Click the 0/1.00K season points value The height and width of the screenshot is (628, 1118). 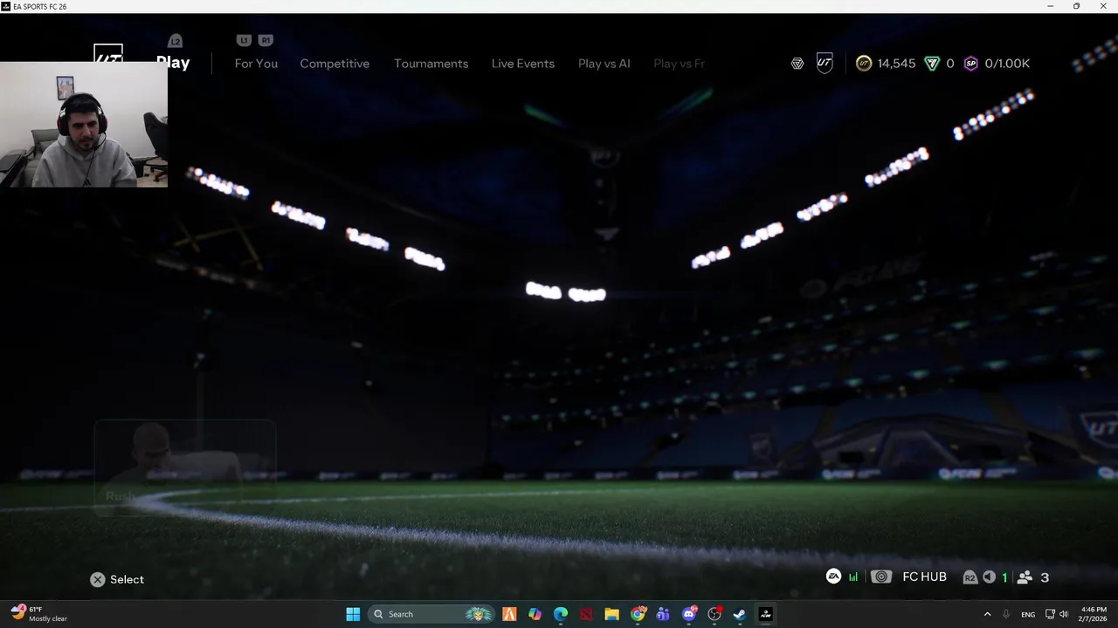click(x=1007, y=64)
